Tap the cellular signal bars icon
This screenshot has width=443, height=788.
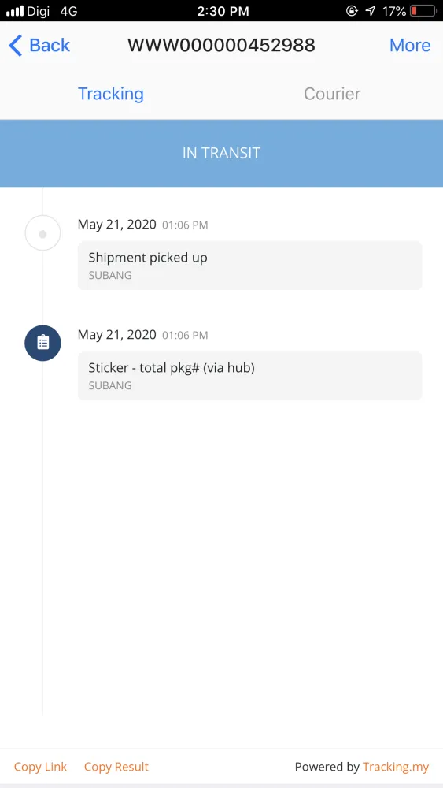tap(16, 11)
